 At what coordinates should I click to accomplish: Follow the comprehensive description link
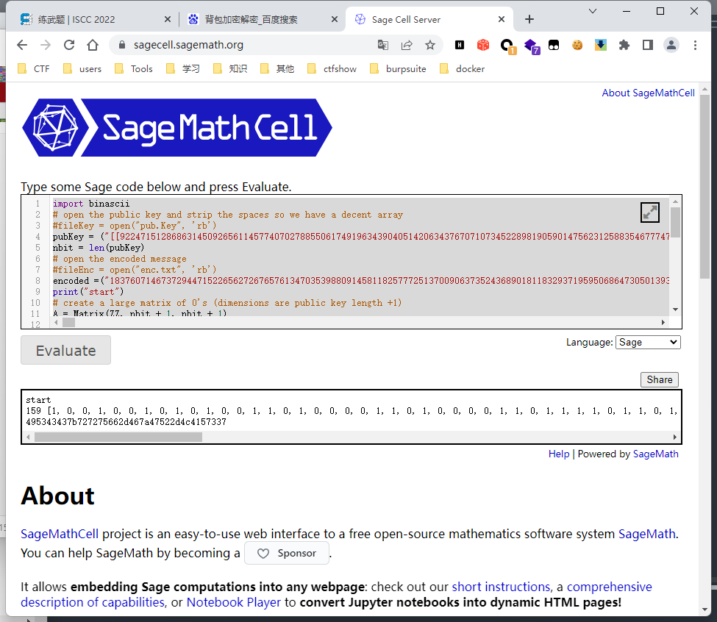click(336, 594)
